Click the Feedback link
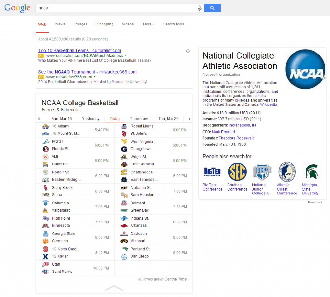The height and width of the screenshot is (297, 330). (x=315, y=203)
